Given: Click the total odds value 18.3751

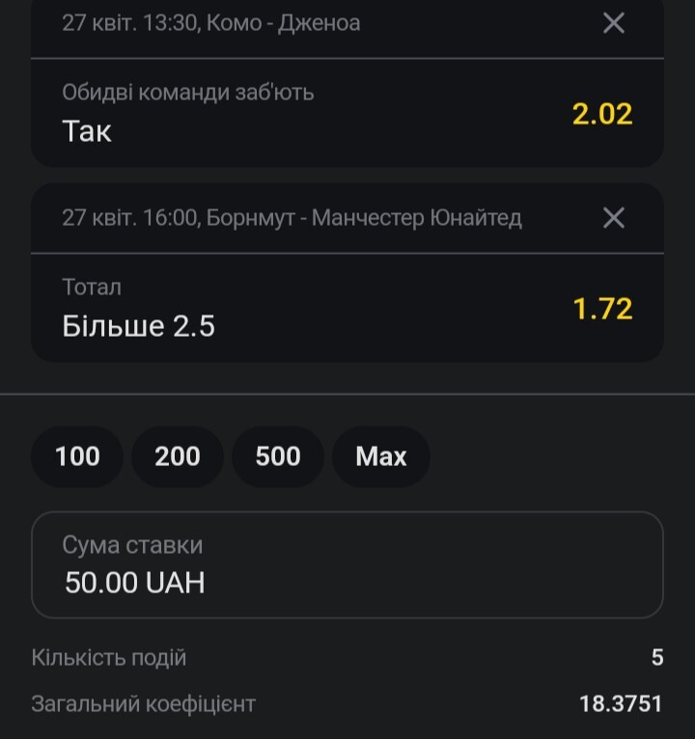Looking at the screenshot, I should 621,703.
